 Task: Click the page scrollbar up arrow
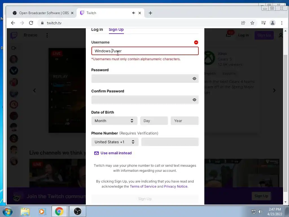click(x=285, y=31)
